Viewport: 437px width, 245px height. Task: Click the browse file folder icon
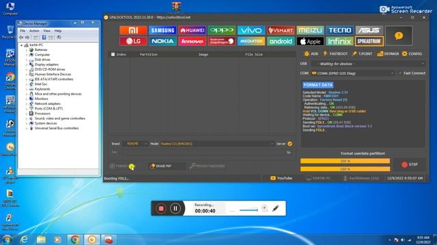click(x=289, y=152)
